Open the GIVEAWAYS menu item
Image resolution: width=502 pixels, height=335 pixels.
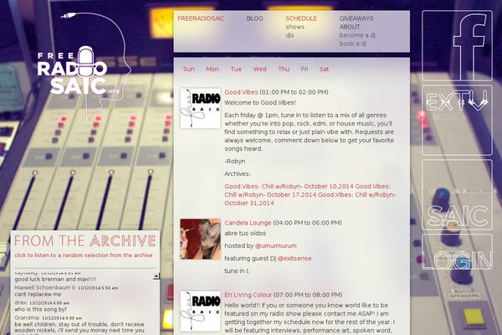(x=356, y=18)
